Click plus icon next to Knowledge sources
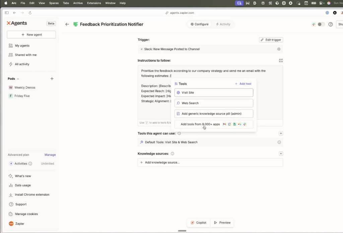The height and width of the screenshot is (233, 343). 281,154
